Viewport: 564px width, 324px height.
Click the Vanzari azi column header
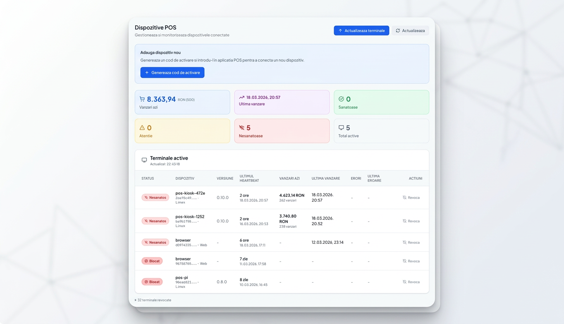tap(289, 179)
